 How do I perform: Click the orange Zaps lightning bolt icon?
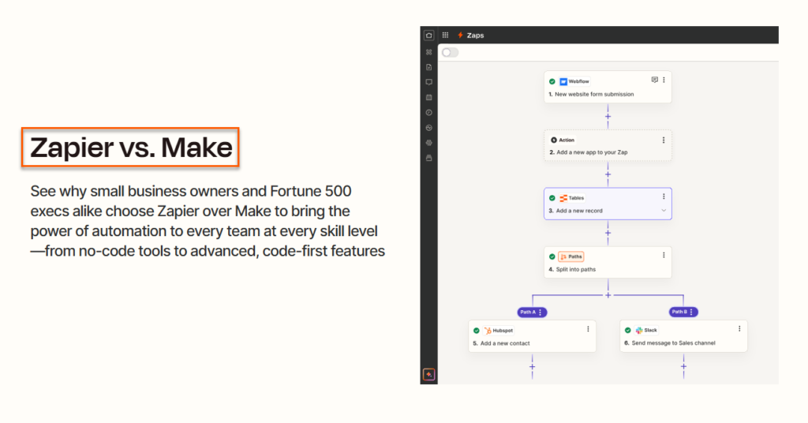[460, 35]
